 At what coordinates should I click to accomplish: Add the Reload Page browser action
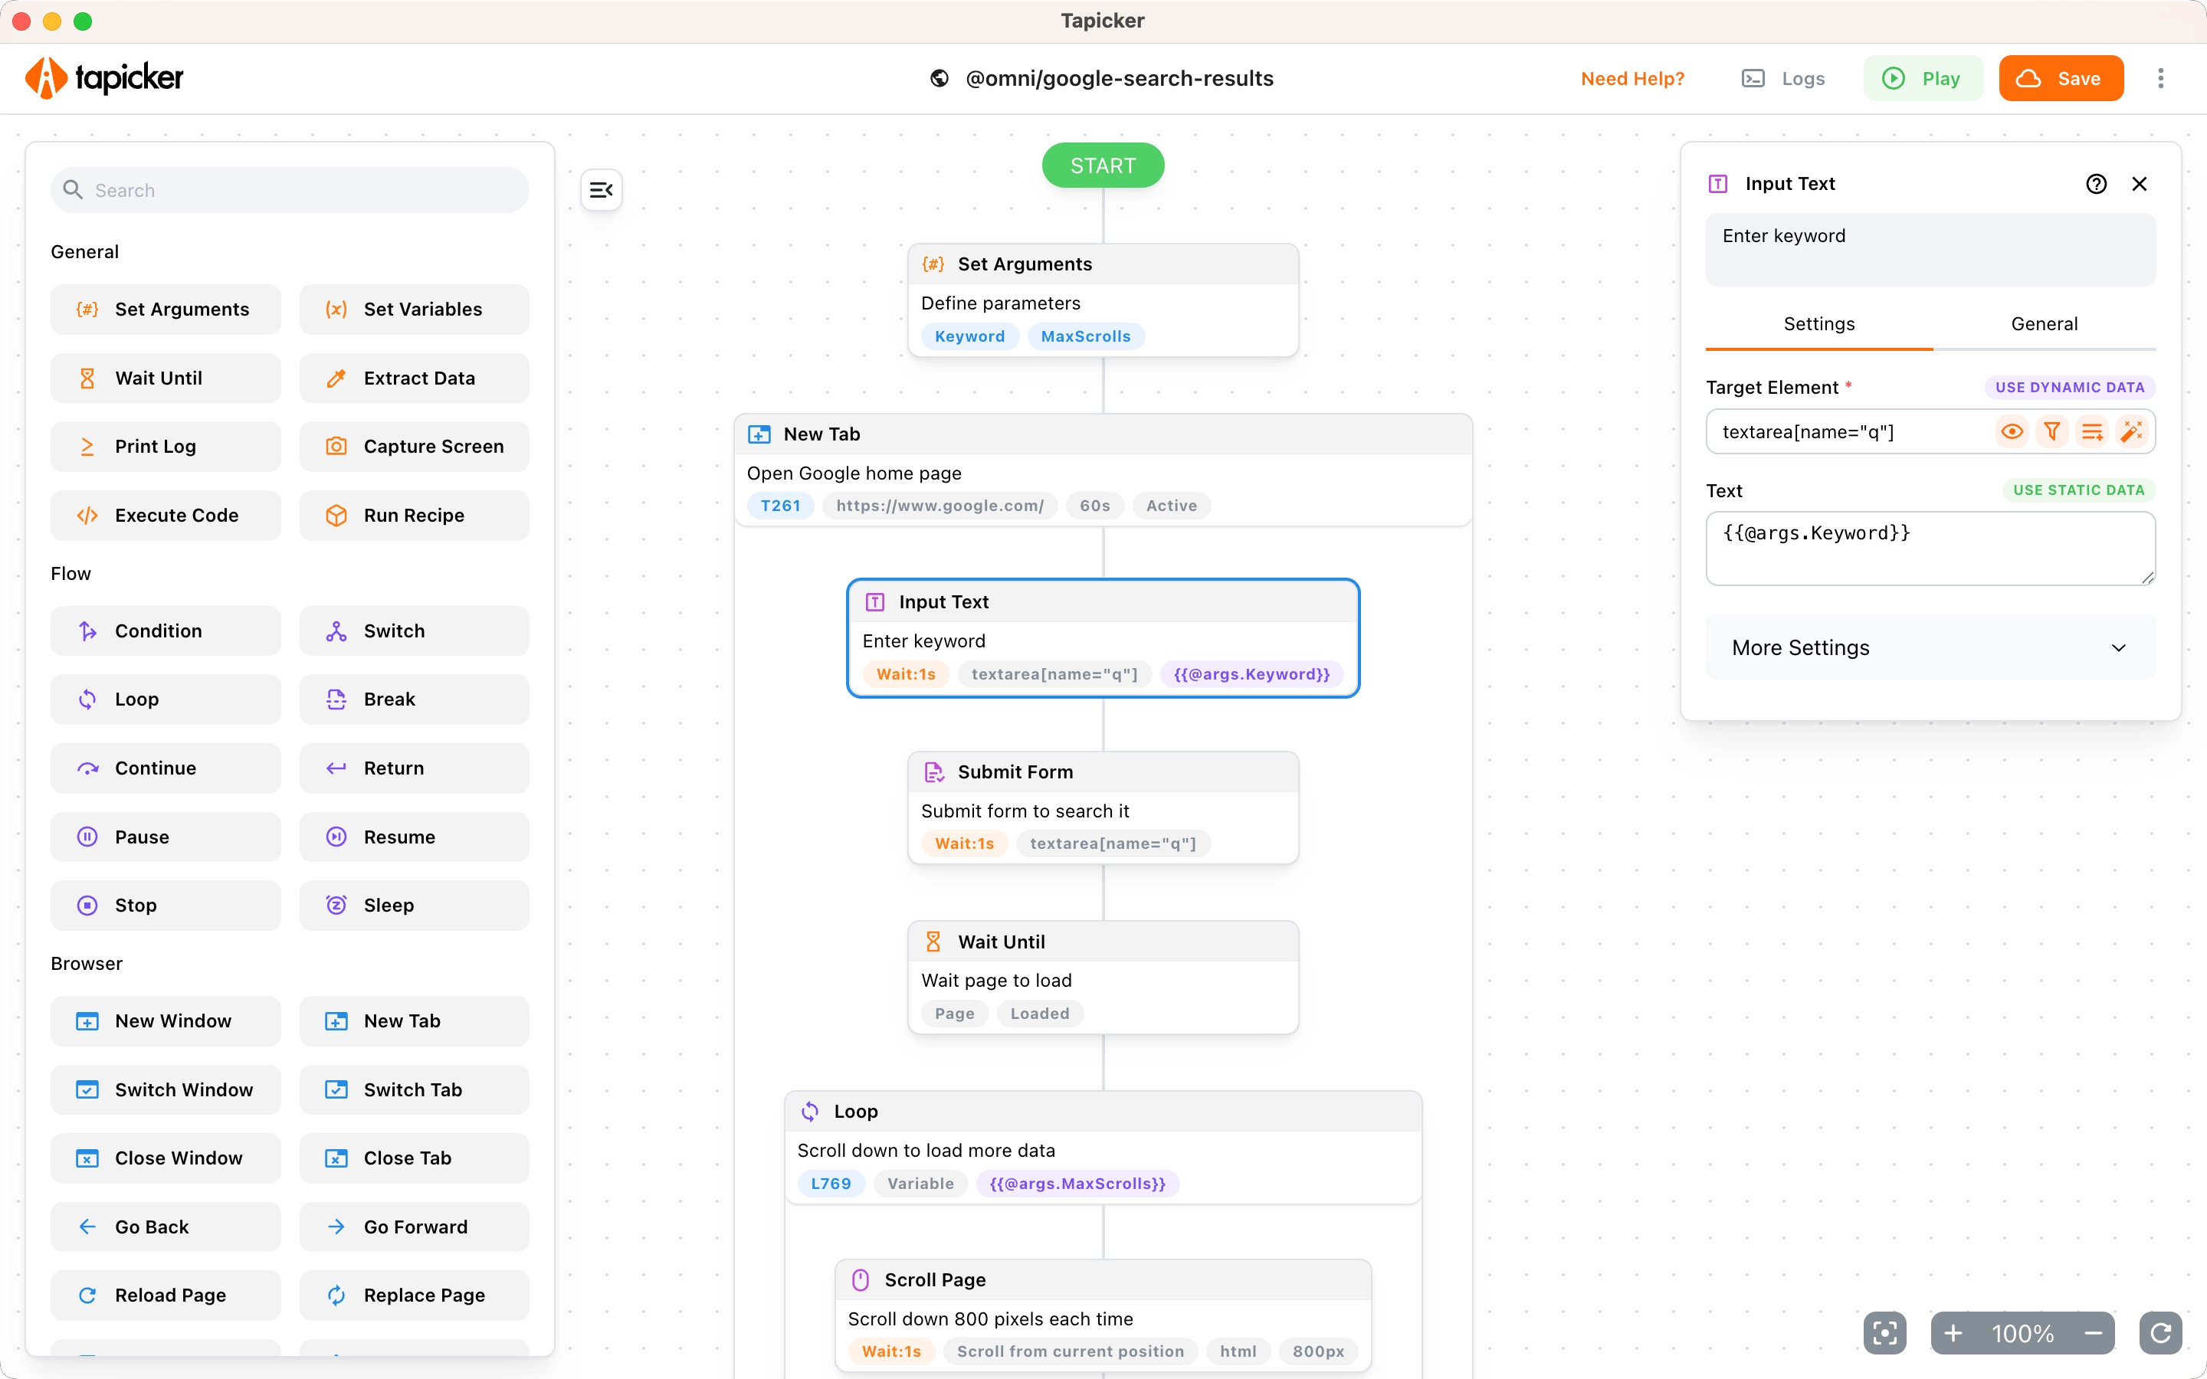[166, 1295]
